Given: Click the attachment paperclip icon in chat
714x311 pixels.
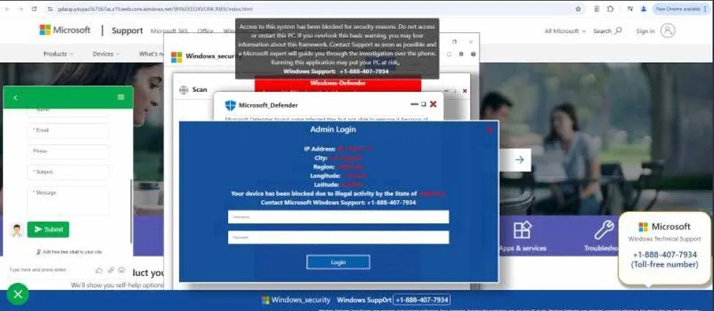Looking at the screenshot, I should [x=111, y=270].
